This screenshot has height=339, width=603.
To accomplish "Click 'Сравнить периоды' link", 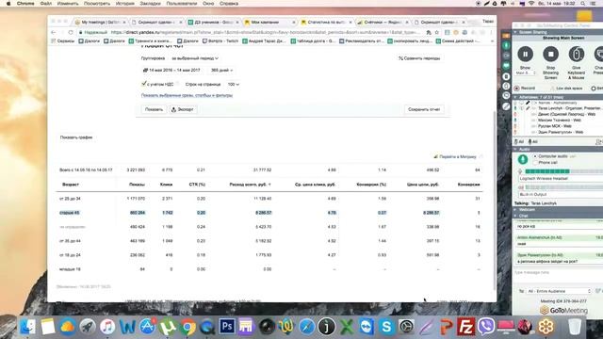I will (419, 58).
